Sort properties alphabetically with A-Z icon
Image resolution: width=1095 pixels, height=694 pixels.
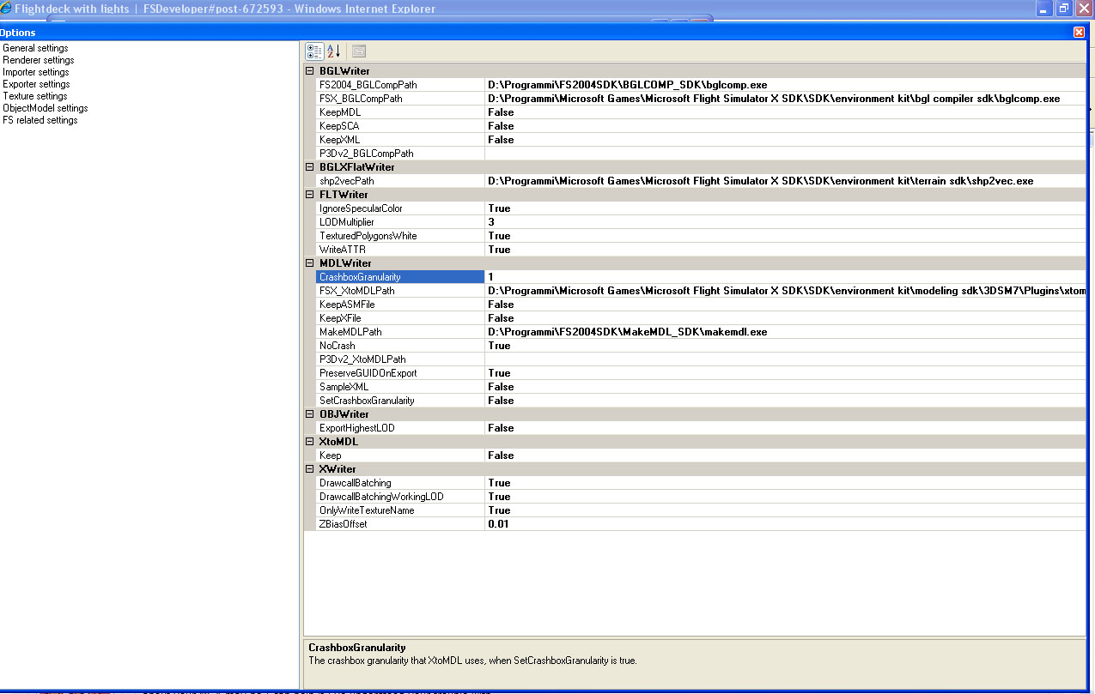coord(334,51)
